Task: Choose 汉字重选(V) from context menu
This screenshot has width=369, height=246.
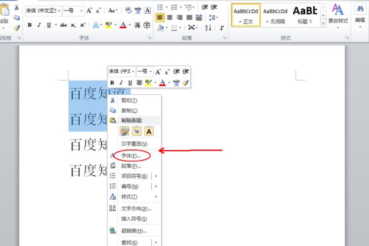Action: (134, 144)
